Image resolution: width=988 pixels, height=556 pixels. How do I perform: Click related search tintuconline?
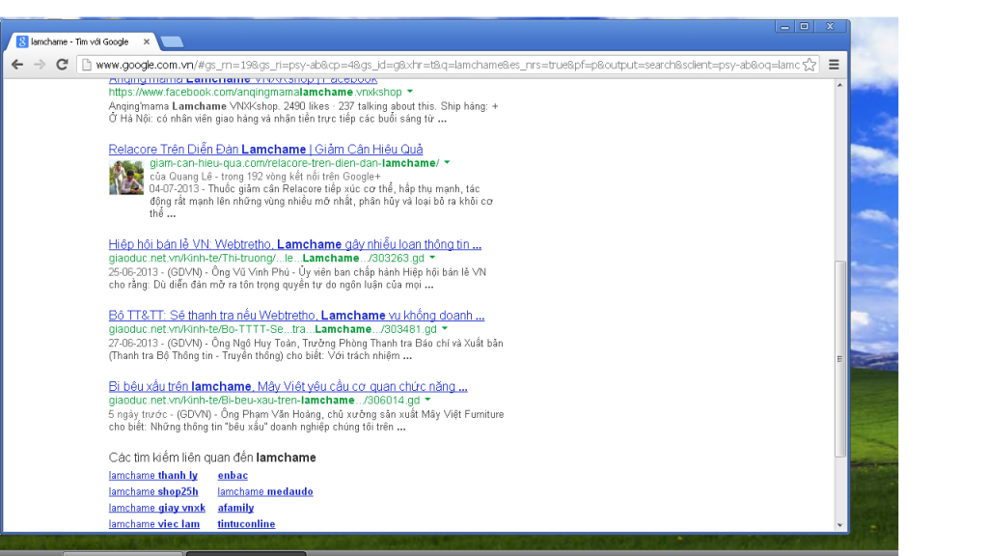[x=246, y=524]
